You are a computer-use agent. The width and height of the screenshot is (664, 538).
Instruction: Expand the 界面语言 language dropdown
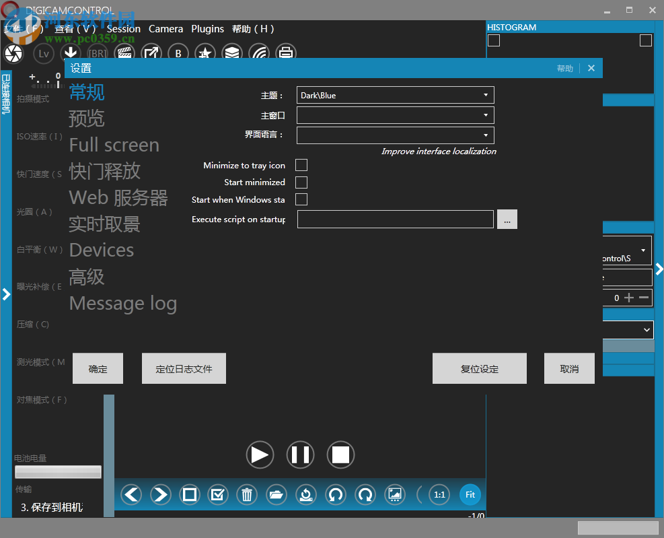(x=394, y=135)
